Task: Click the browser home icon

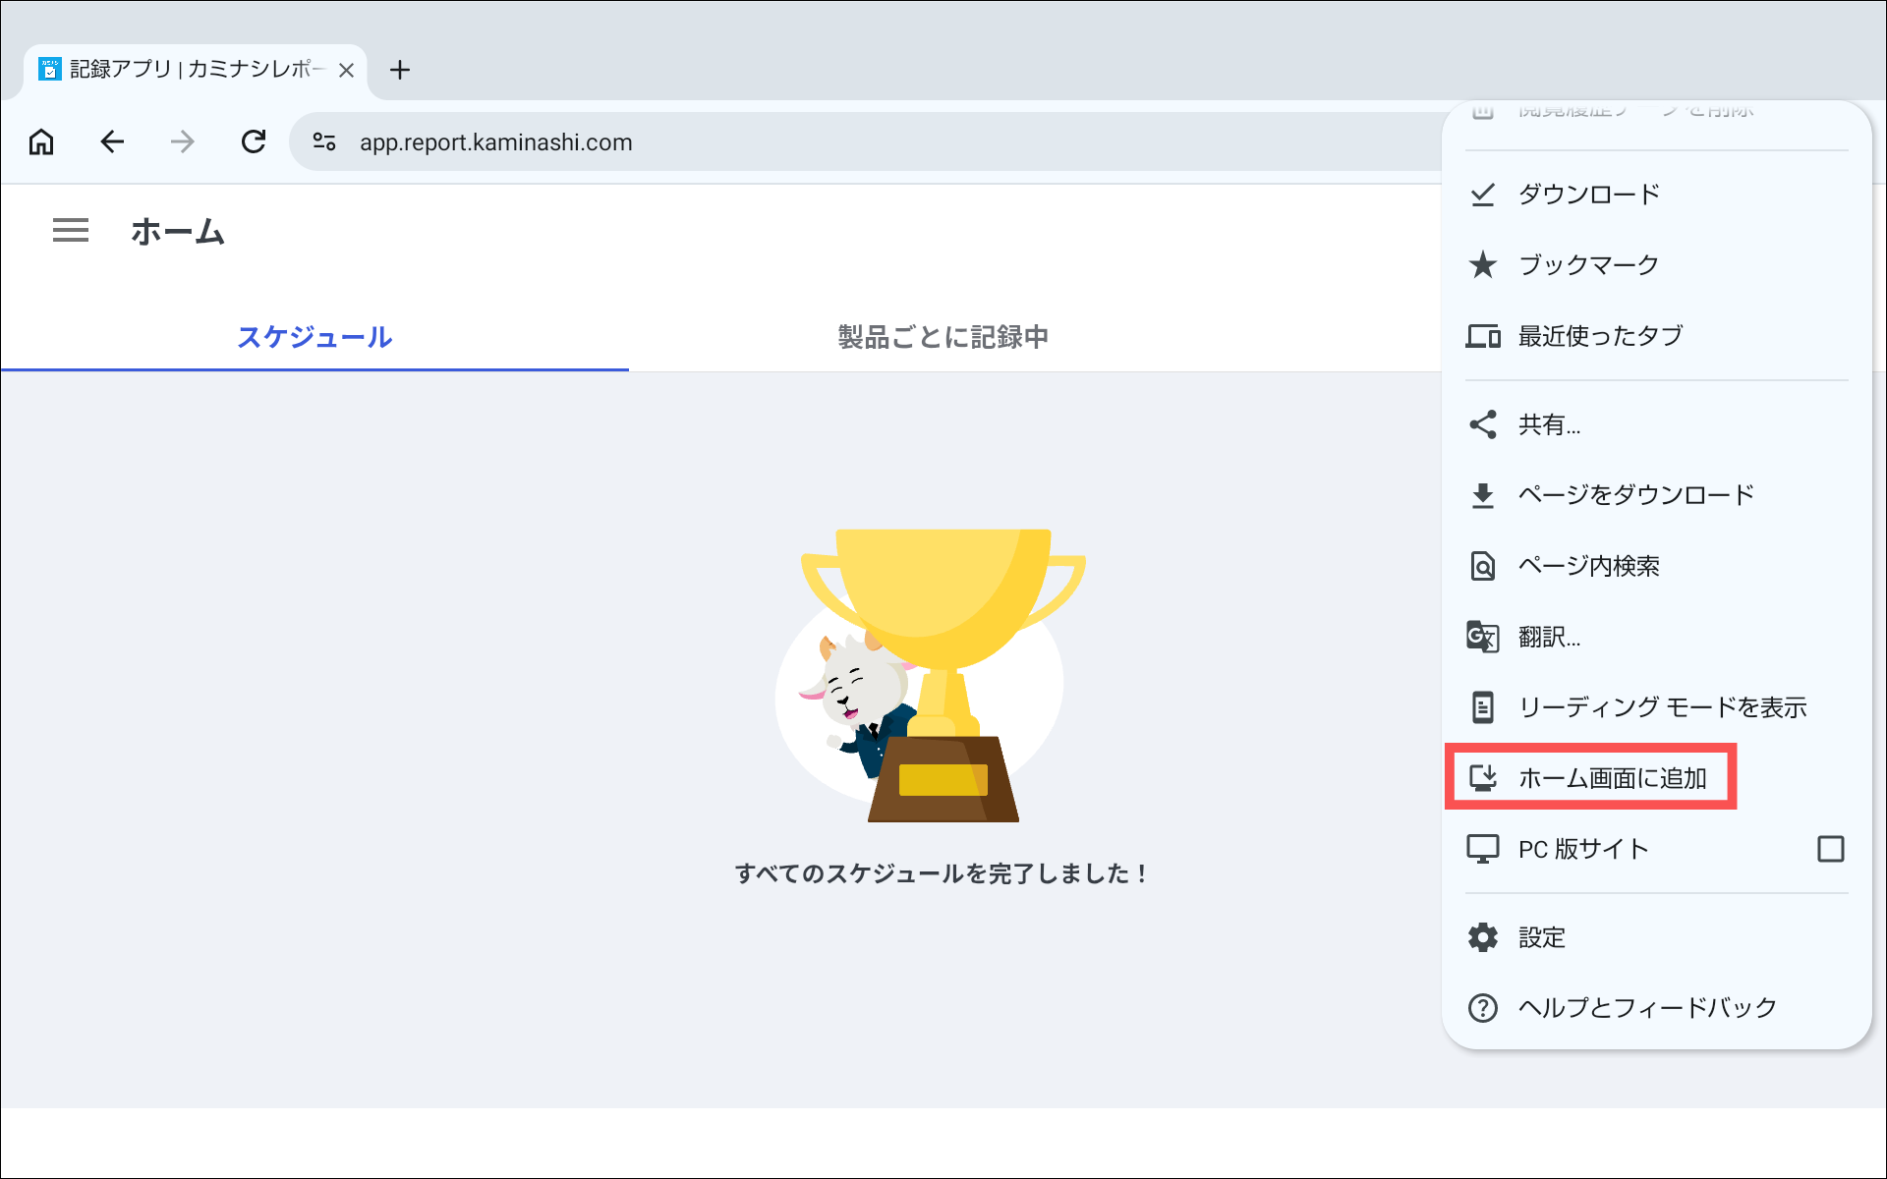Action: pos(41,142)
